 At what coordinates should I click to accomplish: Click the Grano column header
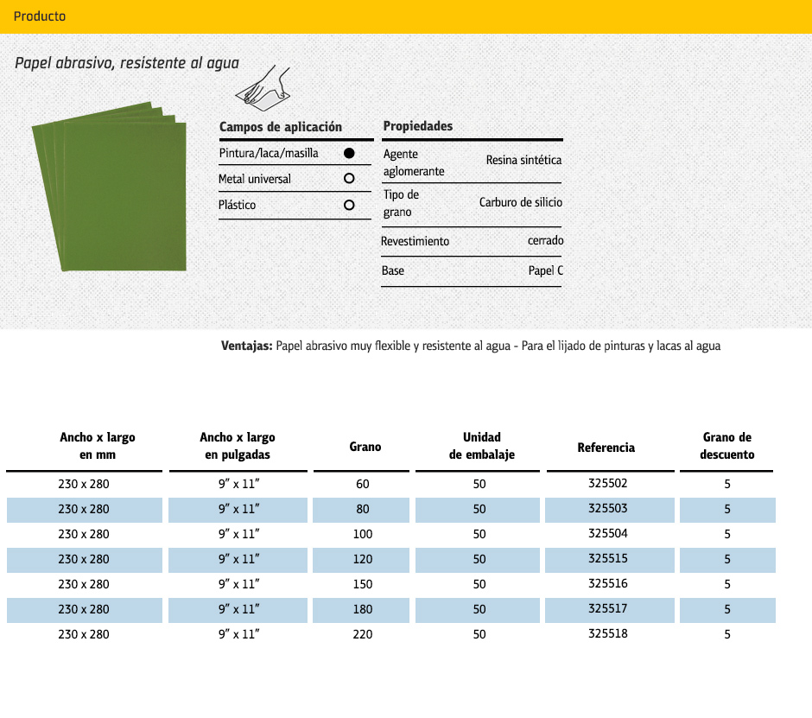point(365,447)
